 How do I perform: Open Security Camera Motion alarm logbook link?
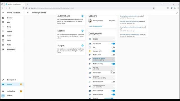coord(129,16)
